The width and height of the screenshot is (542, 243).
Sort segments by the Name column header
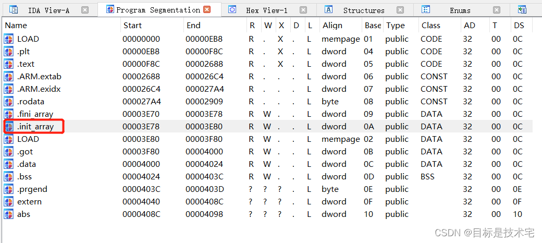[16, 26]
